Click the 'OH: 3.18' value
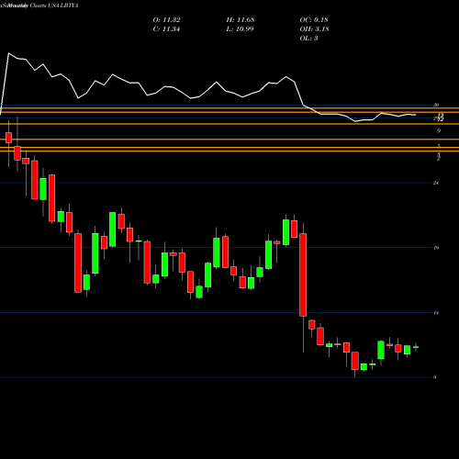The width and height of the screenshot is (459, 459). [x=314, y=29]
